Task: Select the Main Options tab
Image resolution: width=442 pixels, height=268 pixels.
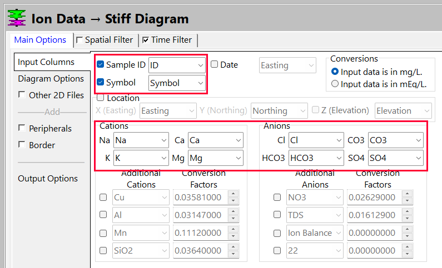Action: point(39,40)
